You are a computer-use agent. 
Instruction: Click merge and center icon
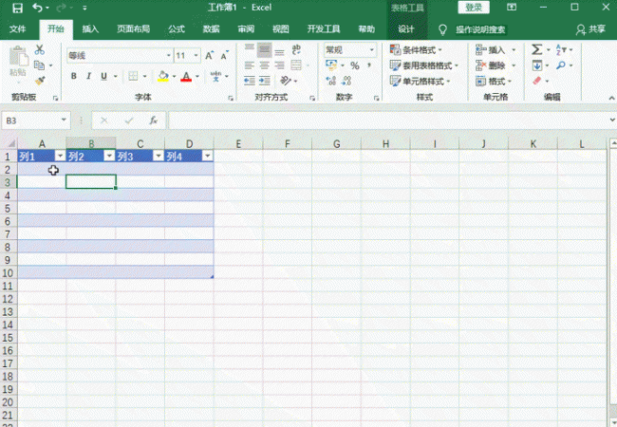[x=296, y=65]
